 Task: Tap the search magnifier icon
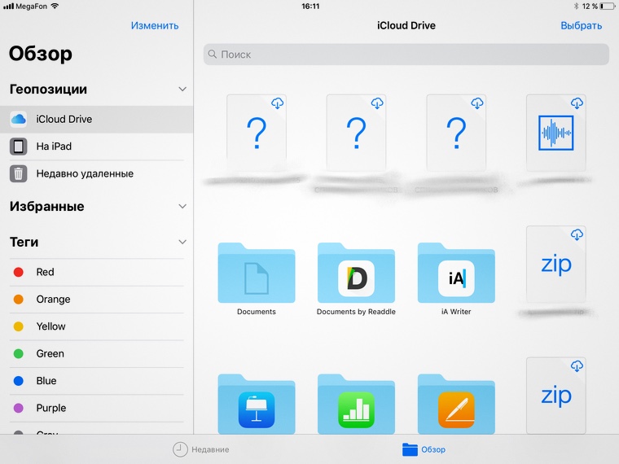tap(213, 54)
